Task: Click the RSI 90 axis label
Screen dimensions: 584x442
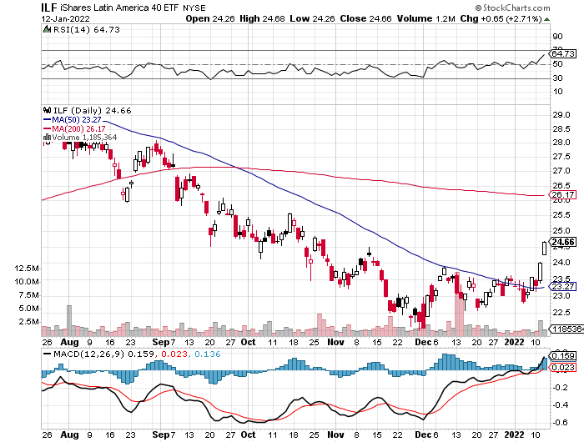Action: [557, 37]
